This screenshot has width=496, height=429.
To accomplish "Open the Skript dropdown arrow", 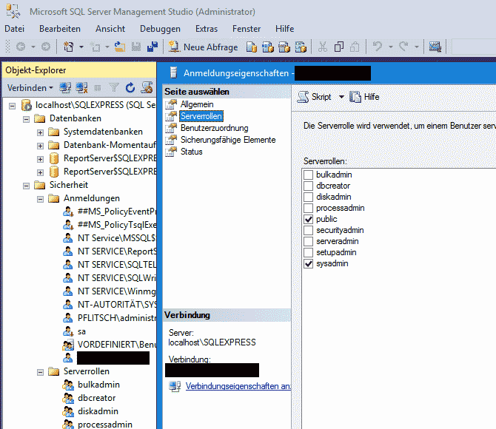I will tap(341, 97).
